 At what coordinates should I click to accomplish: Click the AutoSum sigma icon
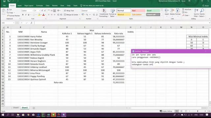pos(183,10)
